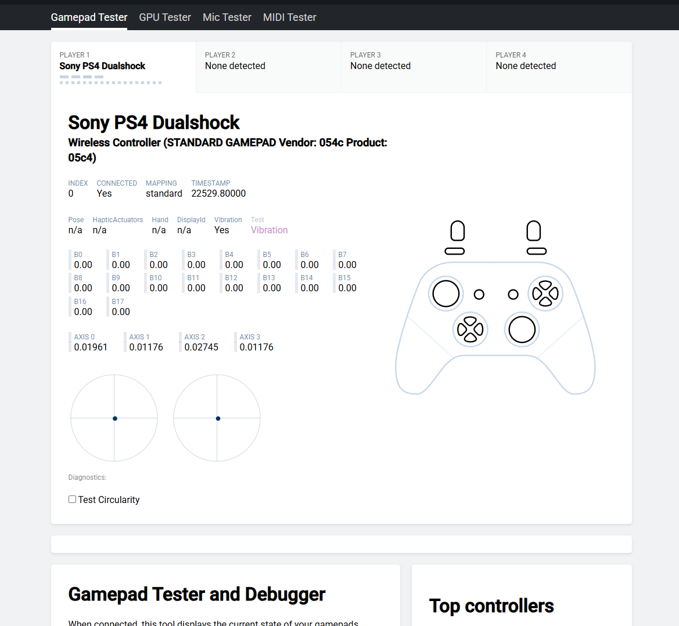This screenshot has width=679, height=626.
Task: Select Player 1 Sony PS4 Dualshock tab
Action: point(123,67)
